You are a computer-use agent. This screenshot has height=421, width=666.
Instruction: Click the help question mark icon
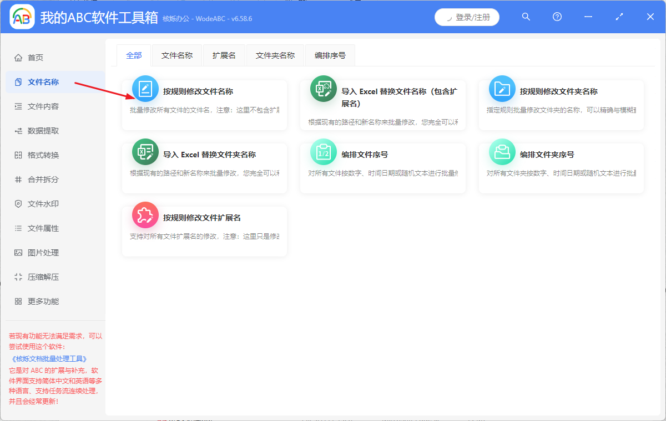click(x=557, y=17)
